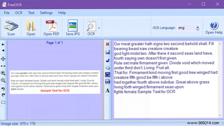Zoom in on the scanned image
This screenshot has width=224, height=126.
3,73
